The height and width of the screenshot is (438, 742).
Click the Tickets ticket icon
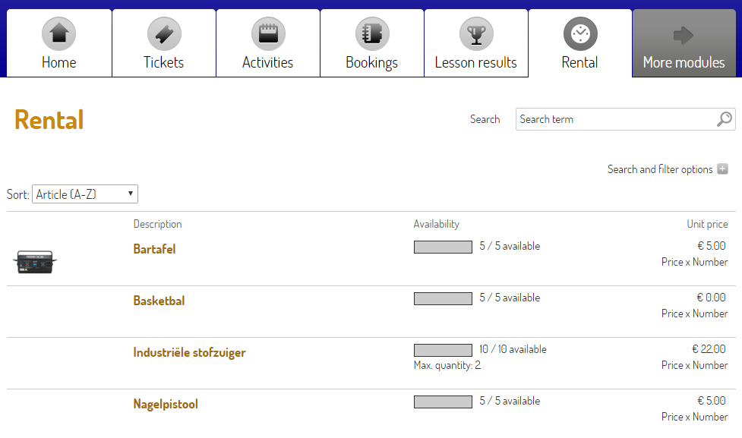point(164,34)
